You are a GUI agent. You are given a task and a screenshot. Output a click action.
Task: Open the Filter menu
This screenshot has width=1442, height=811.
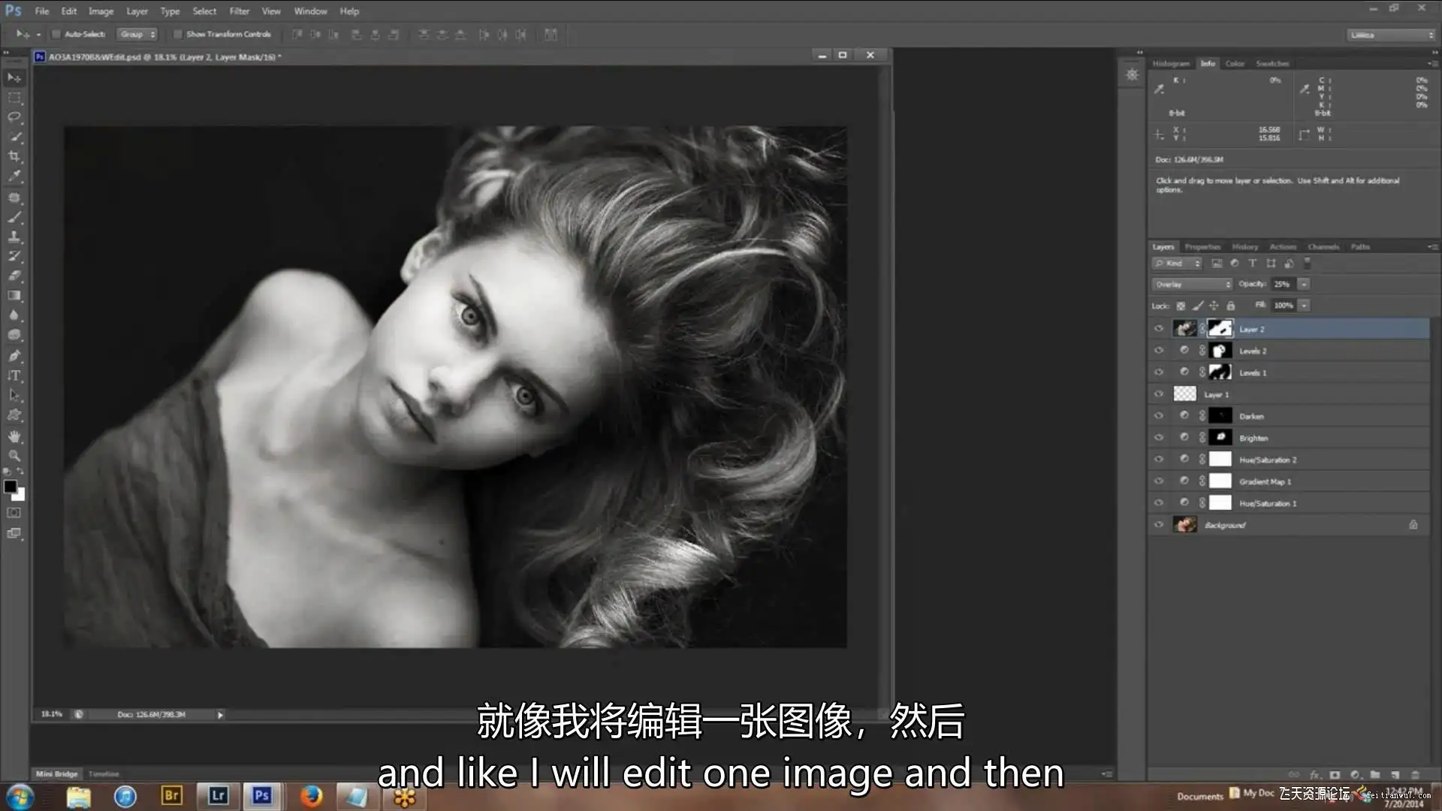(240, 11)
